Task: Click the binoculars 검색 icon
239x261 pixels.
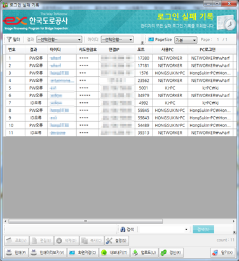Action: click(123, 229)
